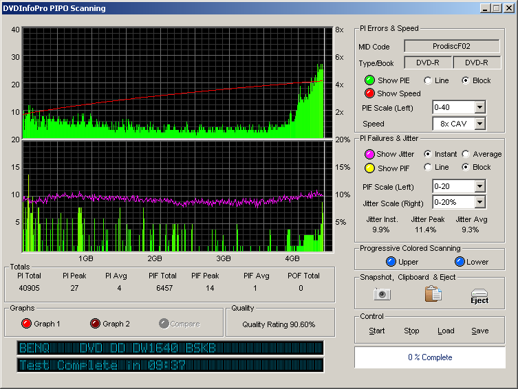Click the red Graph 1 button

[x=27, y=324]
